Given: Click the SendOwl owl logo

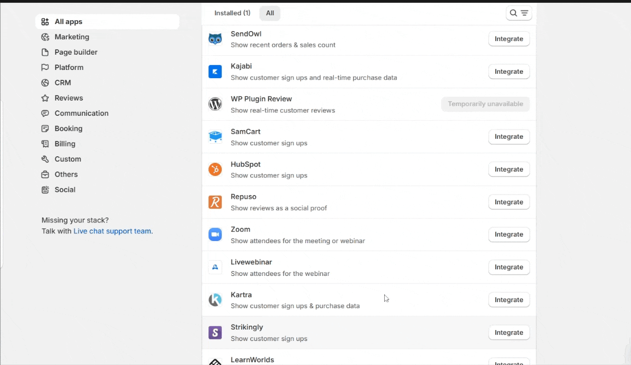Looking at the screenshot, I should point(215,39).
